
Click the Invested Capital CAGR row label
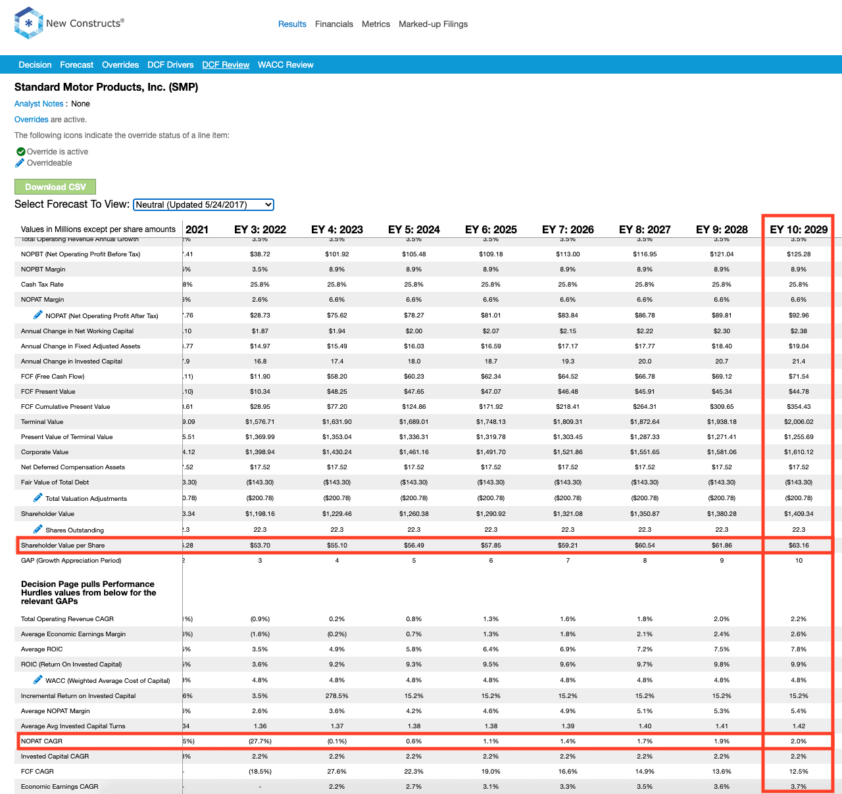point(55,757)
